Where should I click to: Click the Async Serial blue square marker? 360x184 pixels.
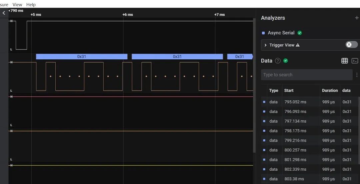(263, 33)
